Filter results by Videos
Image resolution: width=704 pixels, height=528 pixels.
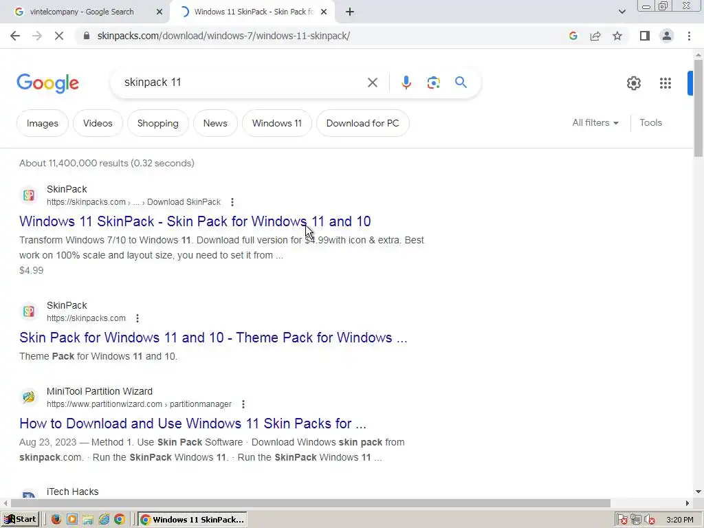[x=98, y=123]
